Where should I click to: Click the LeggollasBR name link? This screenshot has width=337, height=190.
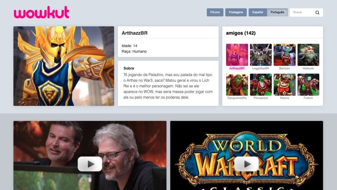(261, 68)
